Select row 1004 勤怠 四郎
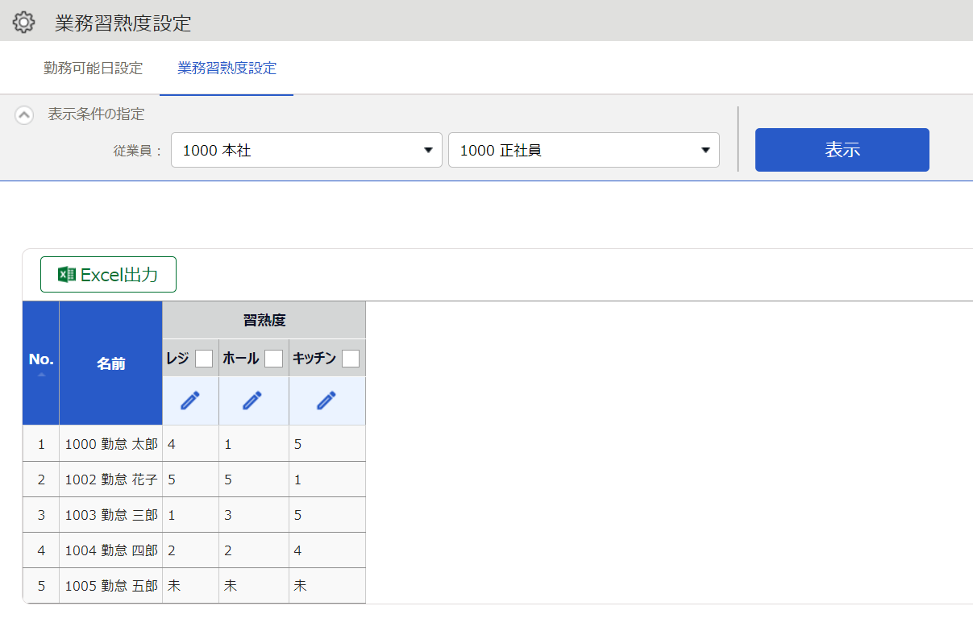The image size is (973, 631). pyautogui.click(x=194, y=550)
